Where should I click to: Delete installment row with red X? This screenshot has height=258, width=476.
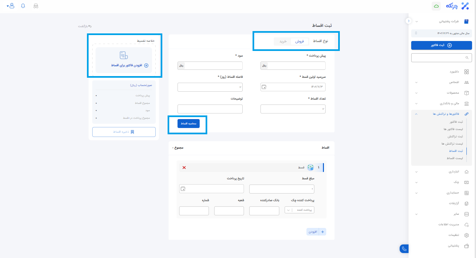coord(184,167)
